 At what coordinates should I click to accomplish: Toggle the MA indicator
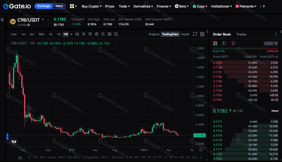pyautogui.click(x=36, y=157)
